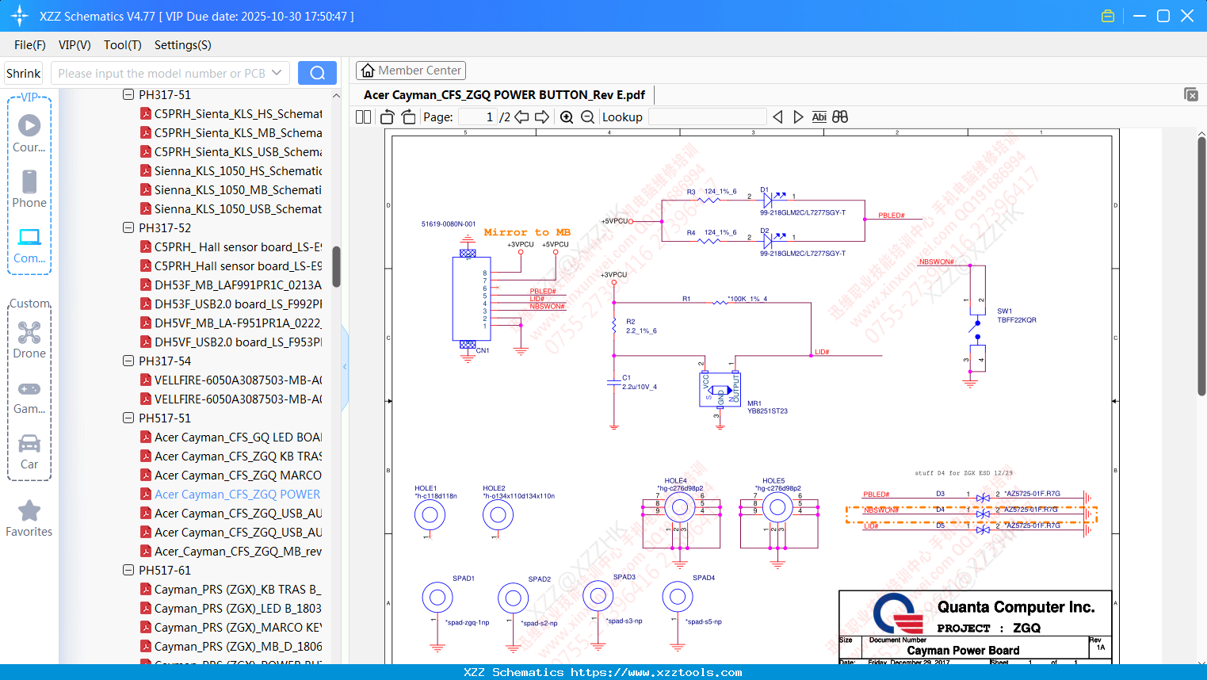Click the zoom out magnifier icon
Screen dimensions: 1207x680
[587, 117]
